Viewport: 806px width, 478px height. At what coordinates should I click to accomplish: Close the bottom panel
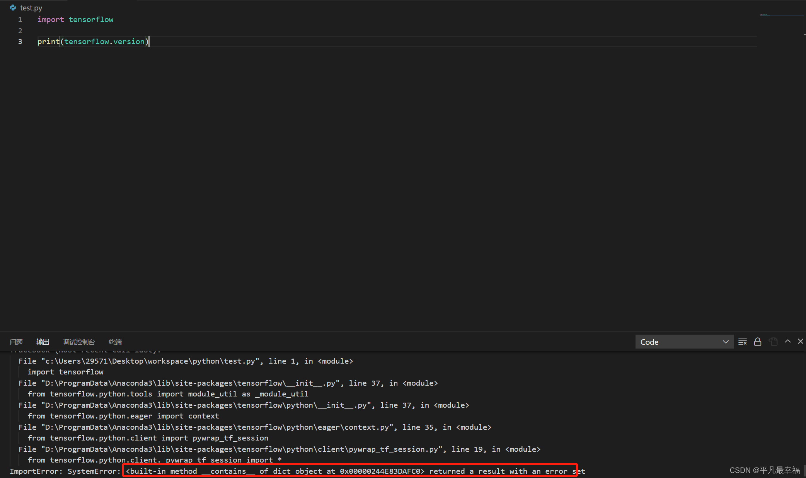pyautogui.click(x=800, y=341)
